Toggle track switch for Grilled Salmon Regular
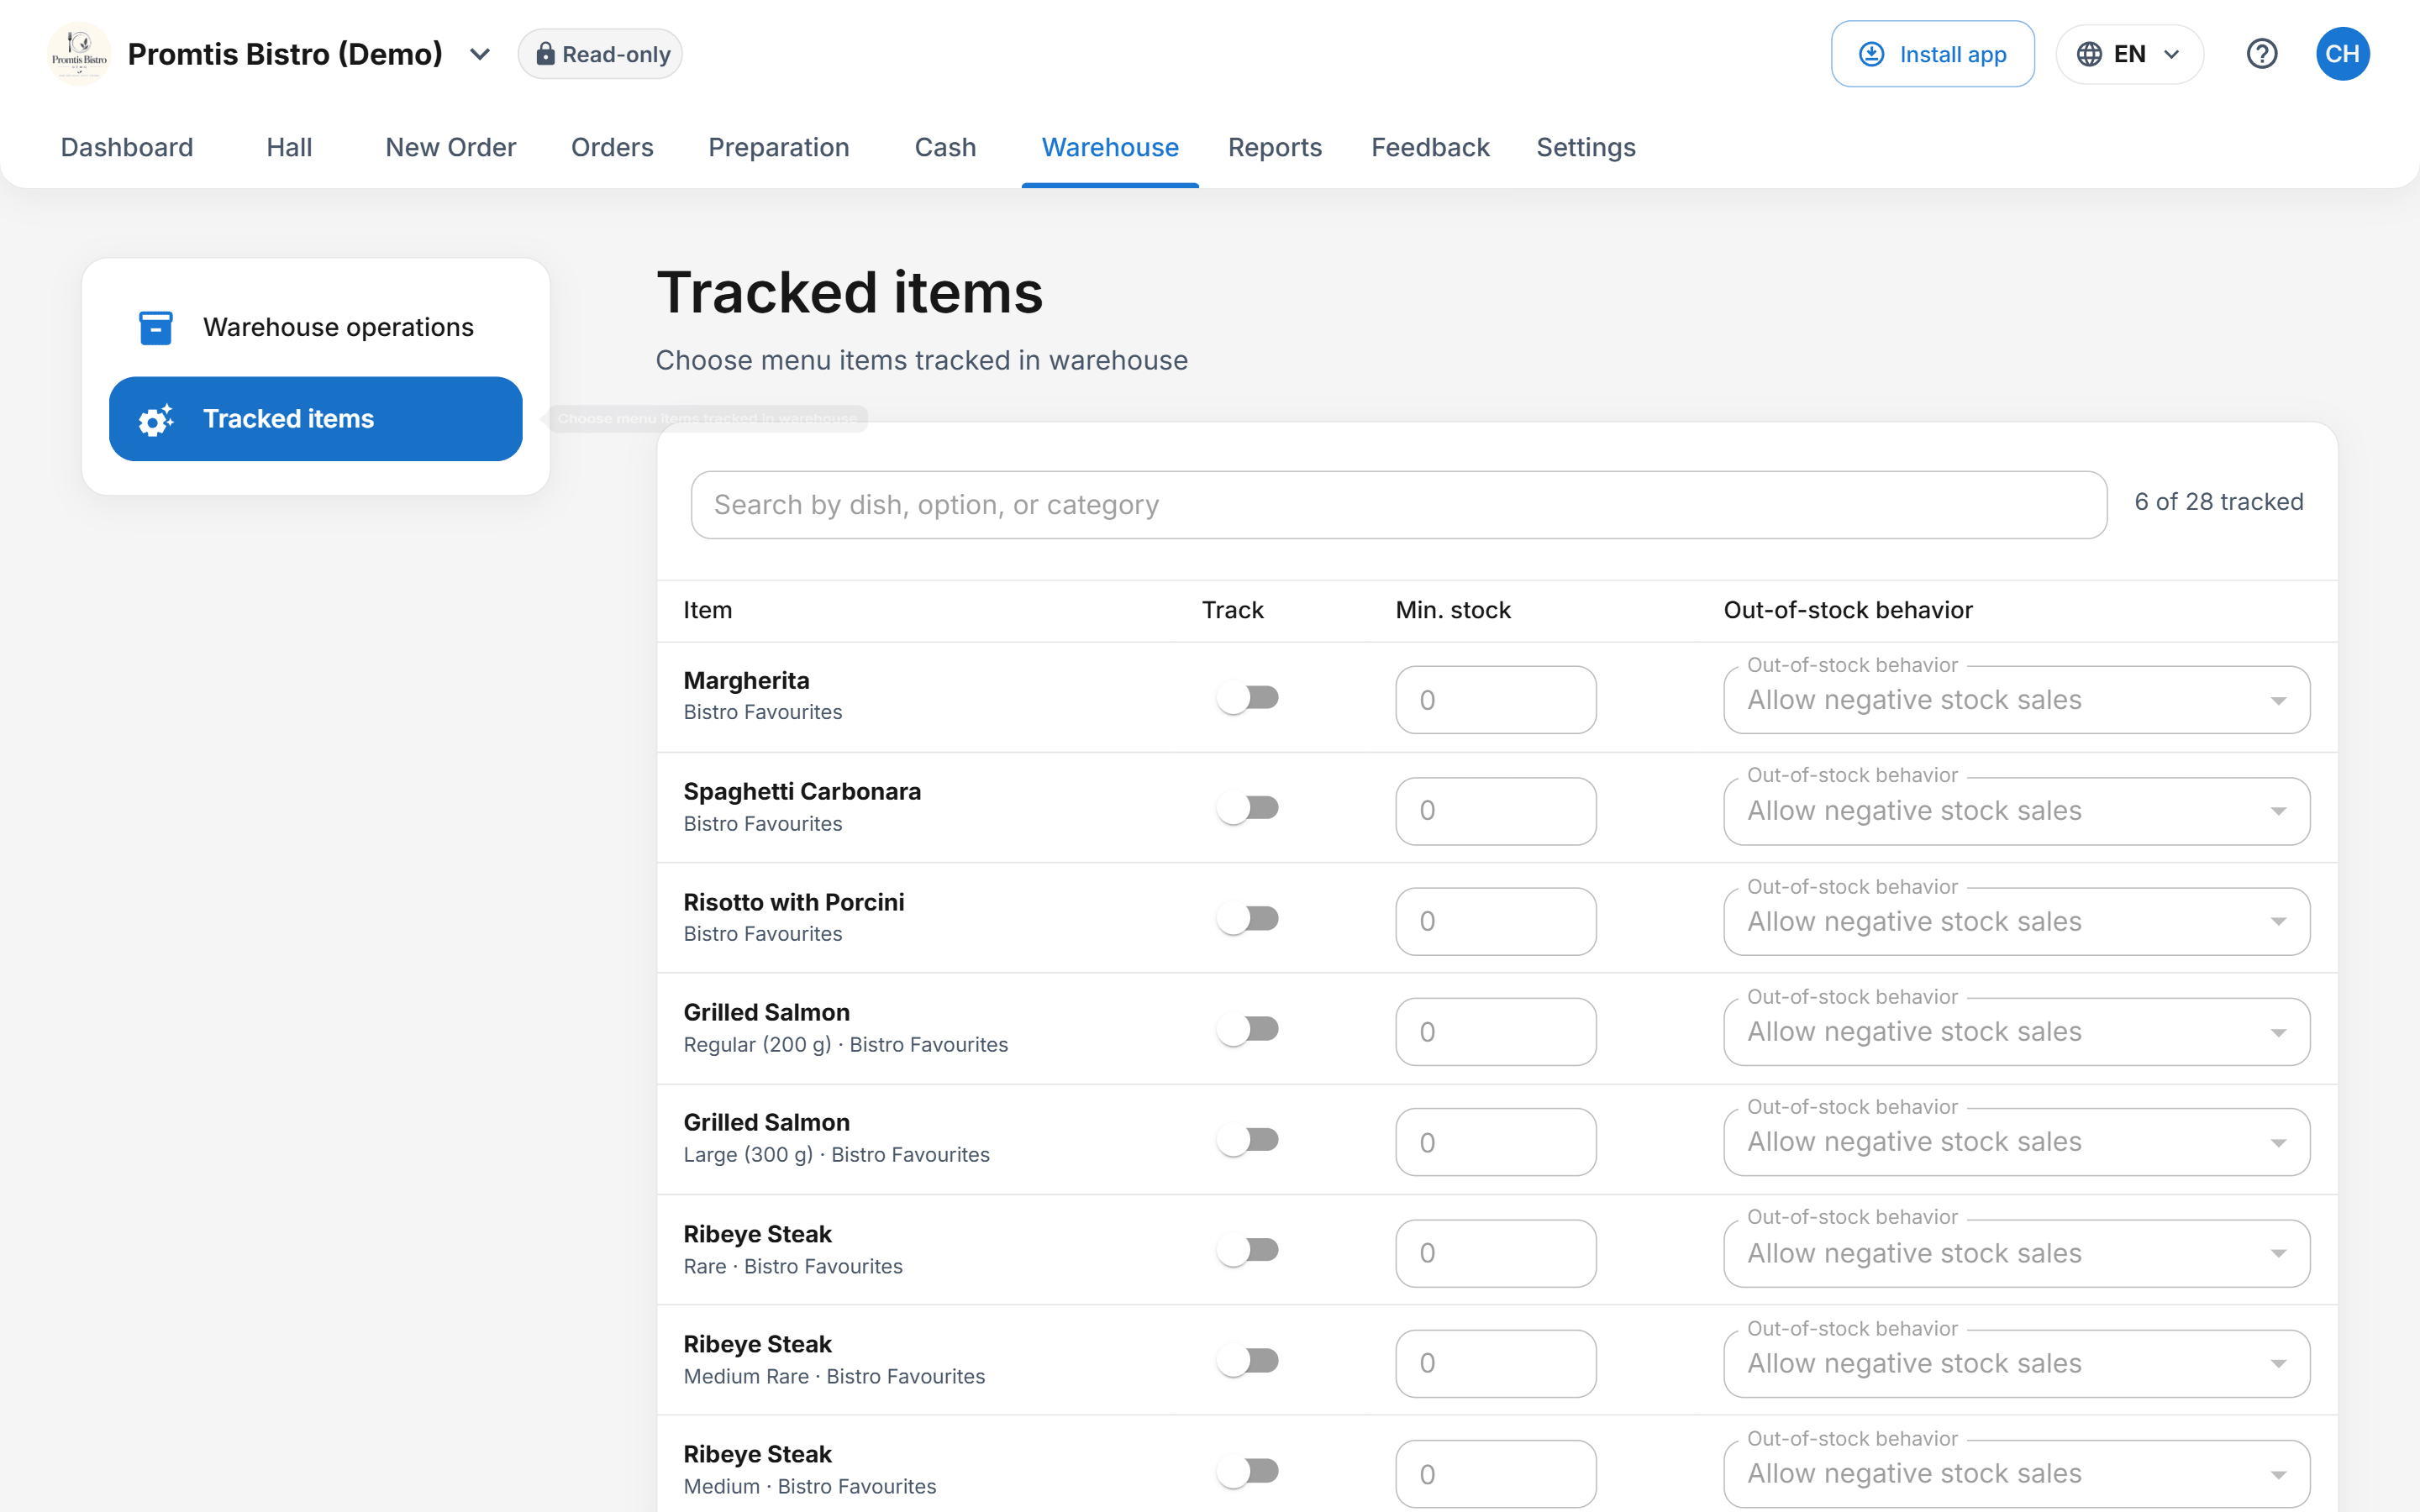2420x1512 pixels. 1248,1029
